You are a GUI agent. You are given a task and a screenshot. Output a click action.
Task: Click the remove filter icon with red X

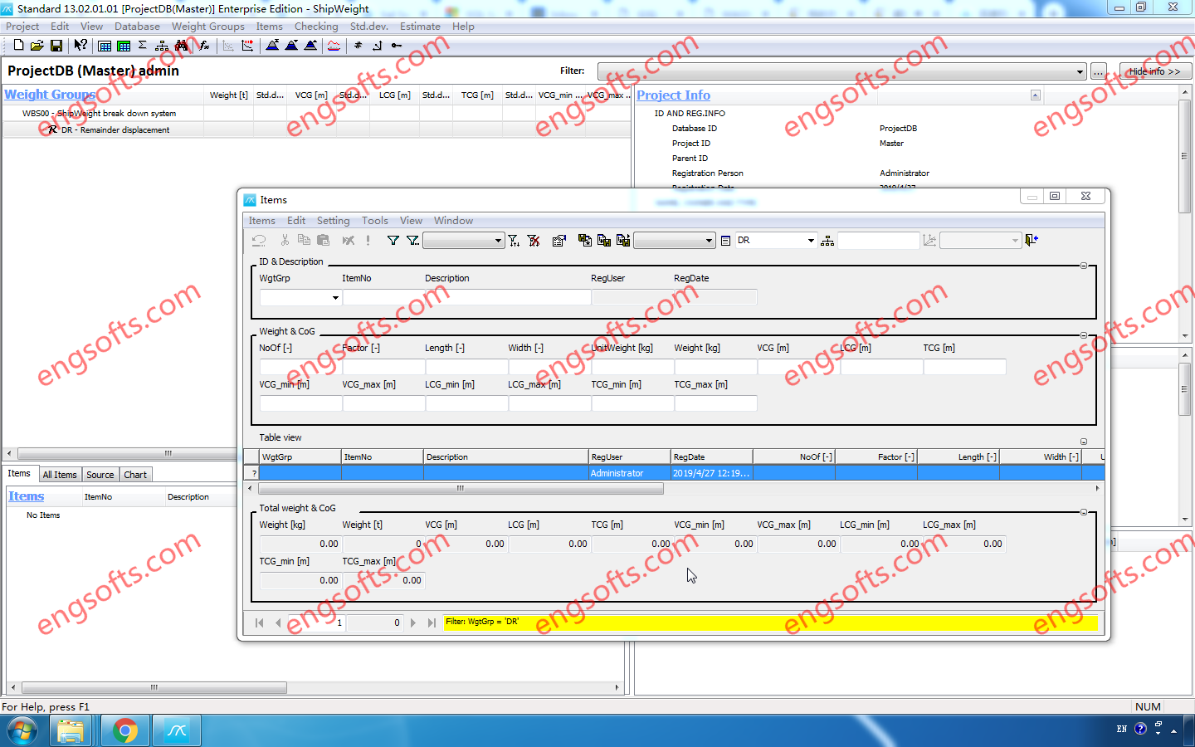point(534,241)
